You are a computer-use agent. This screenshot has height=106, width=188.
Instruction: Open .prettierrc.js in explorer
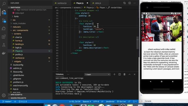point(18,82)
